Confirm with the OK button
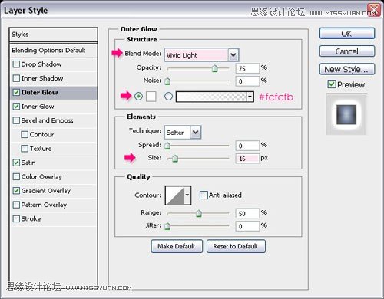 [x=347, y=34]
